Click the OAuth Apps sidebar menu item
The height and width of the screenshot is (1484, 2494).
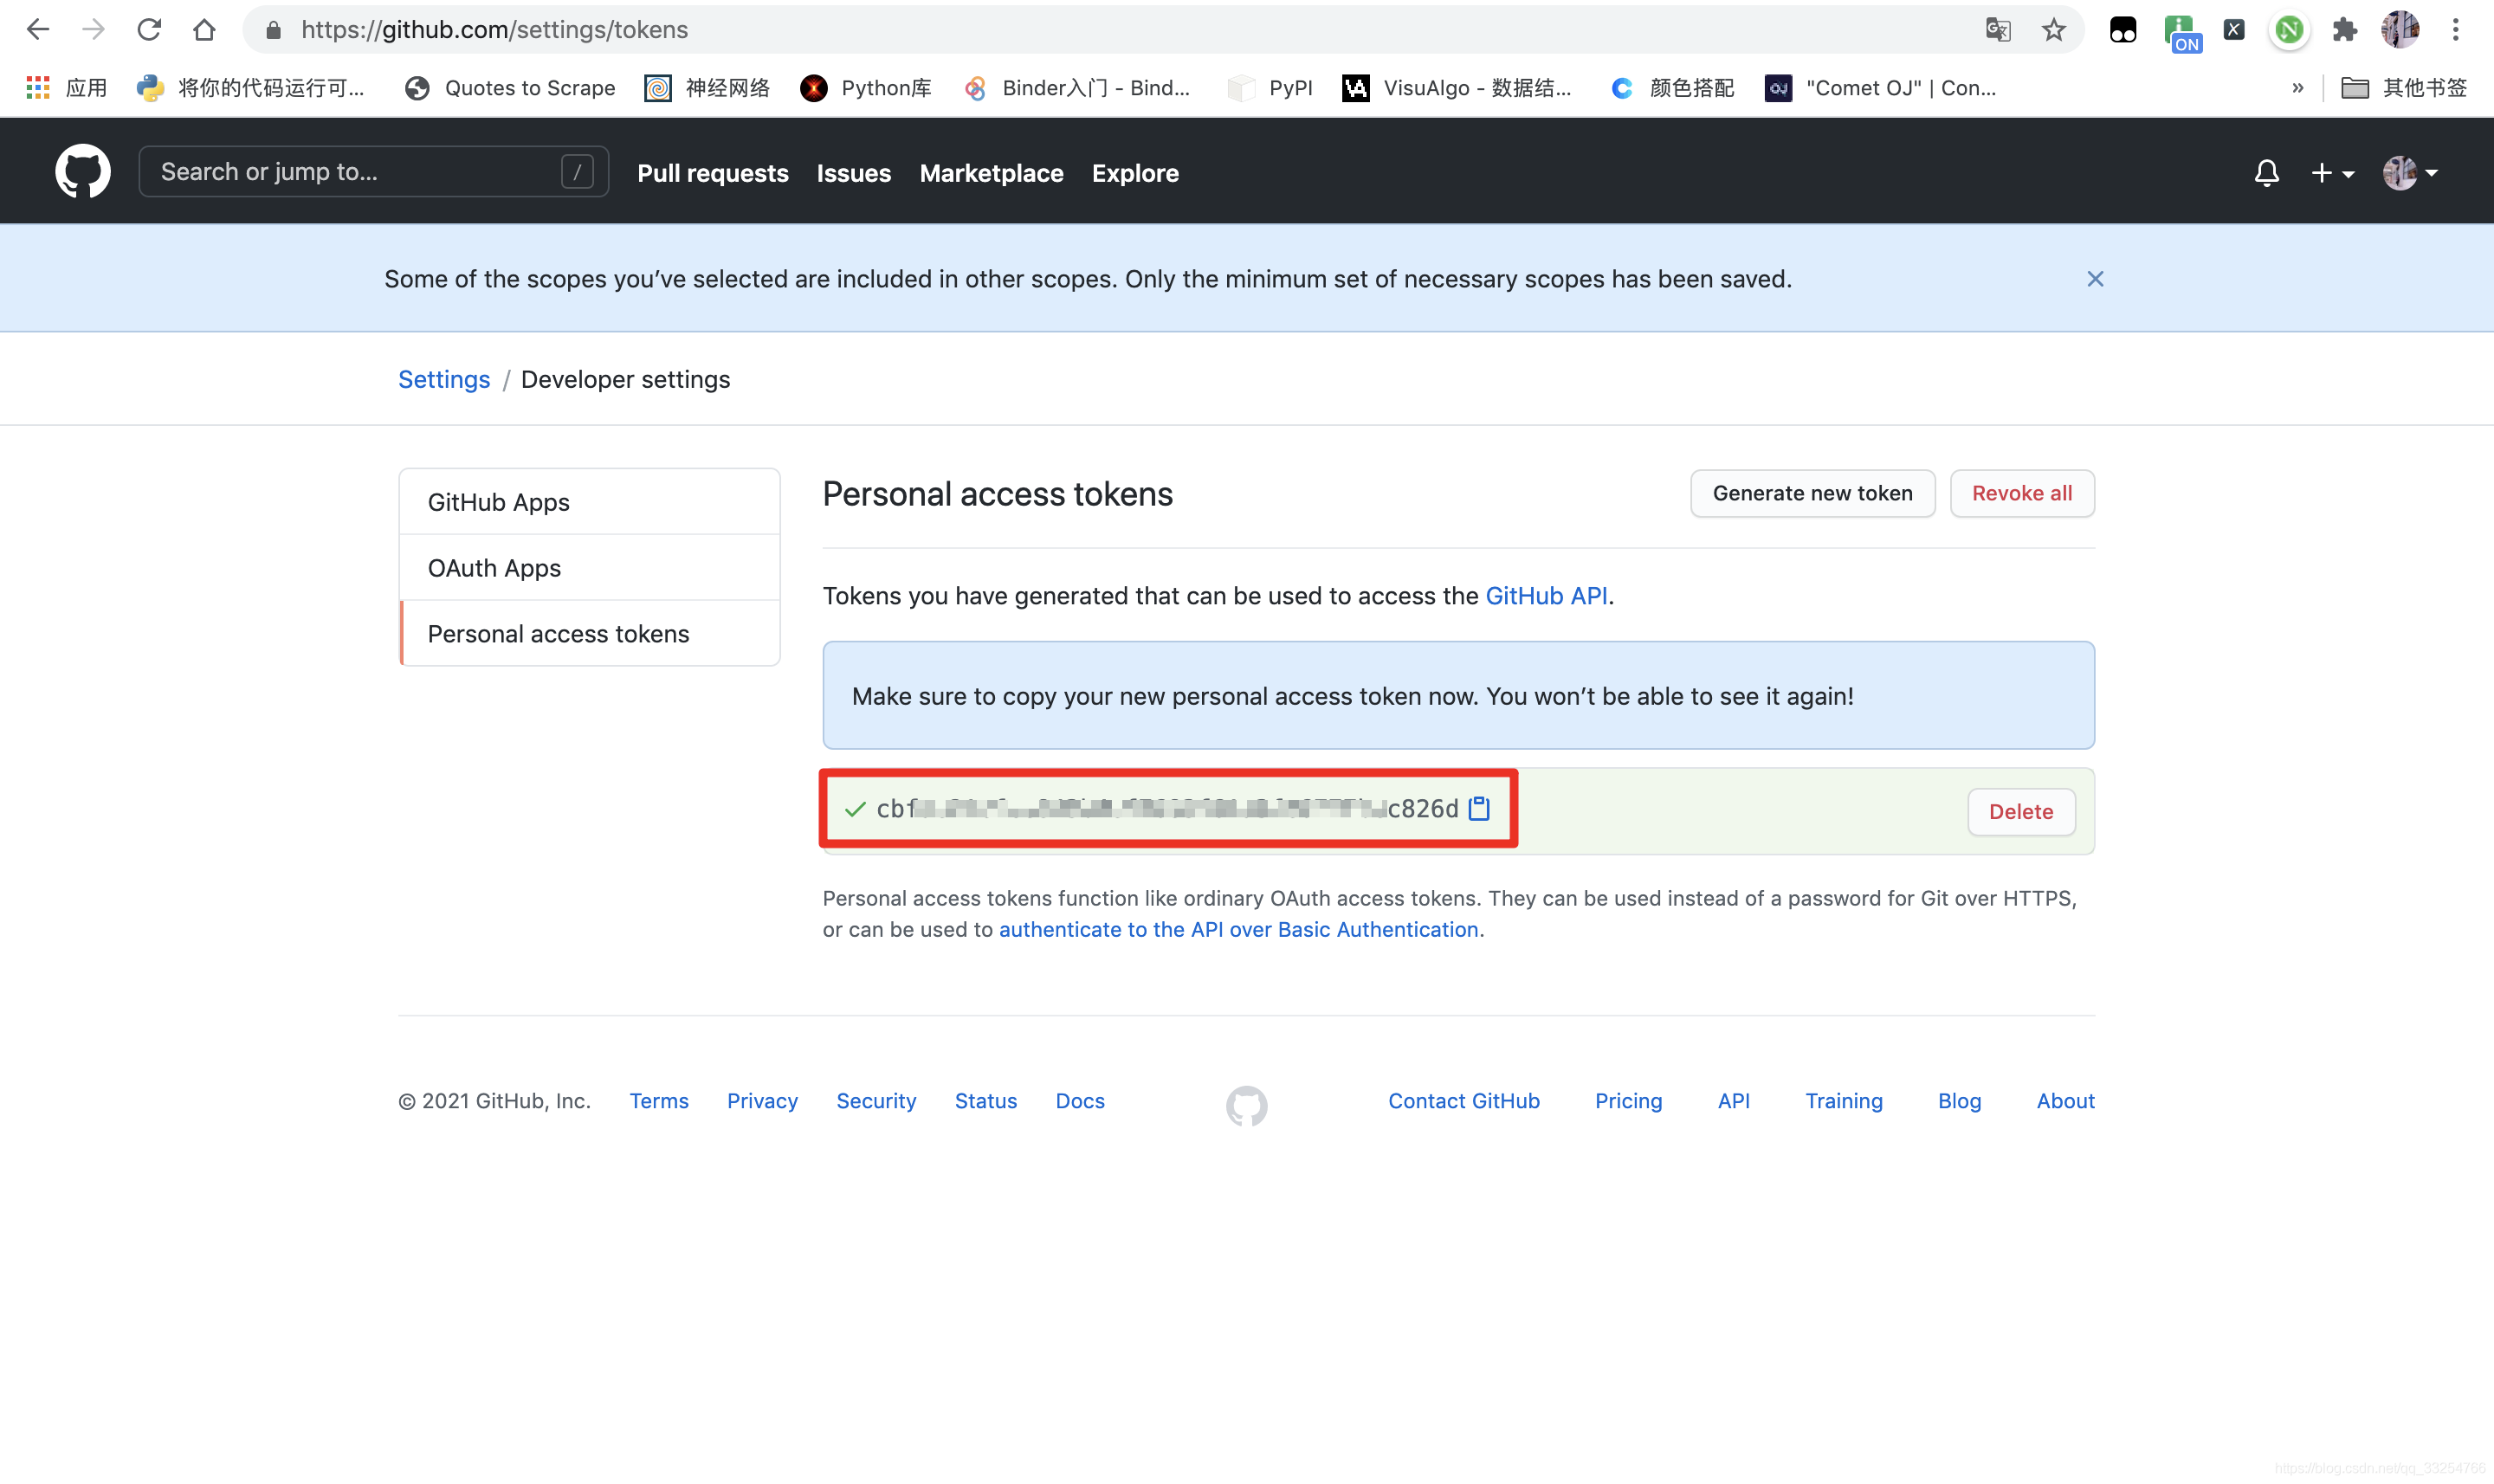[x=494, y=567]
